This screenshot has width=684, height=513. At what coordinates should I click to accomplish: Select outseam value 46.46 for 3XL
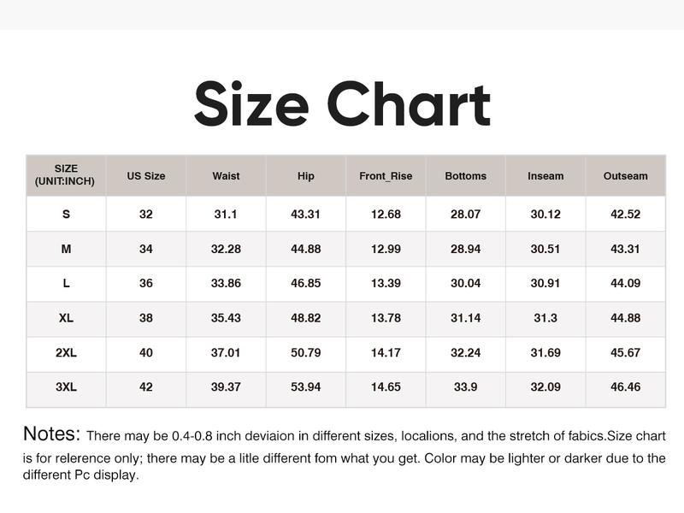[x=625, y=387]
